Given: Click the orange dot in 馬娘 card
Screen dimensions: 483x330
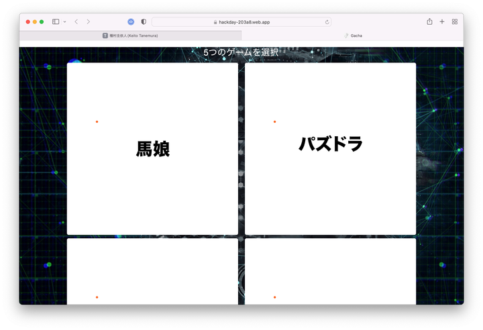Looking at the screenshot, I should [x=97, y=121].
